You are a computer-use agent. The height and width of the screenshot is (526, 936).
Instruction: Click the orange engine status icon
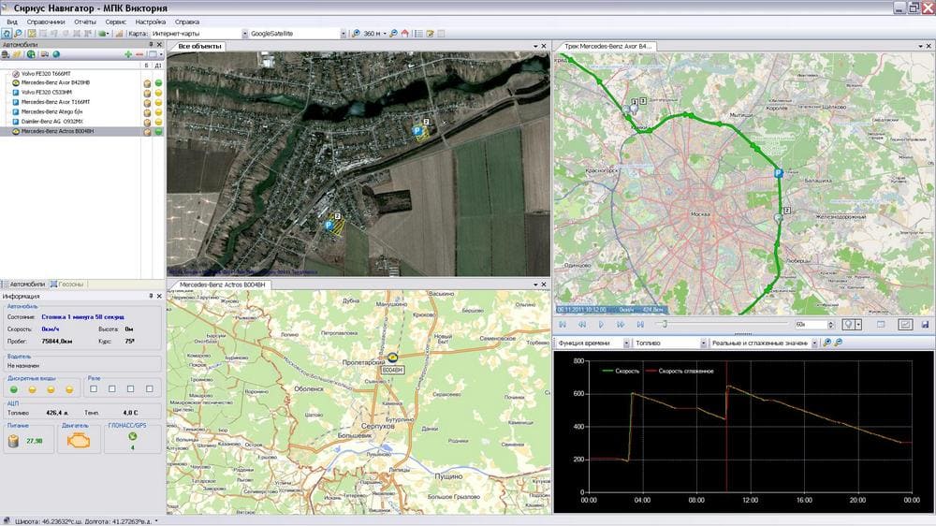[x=78, y=440]
